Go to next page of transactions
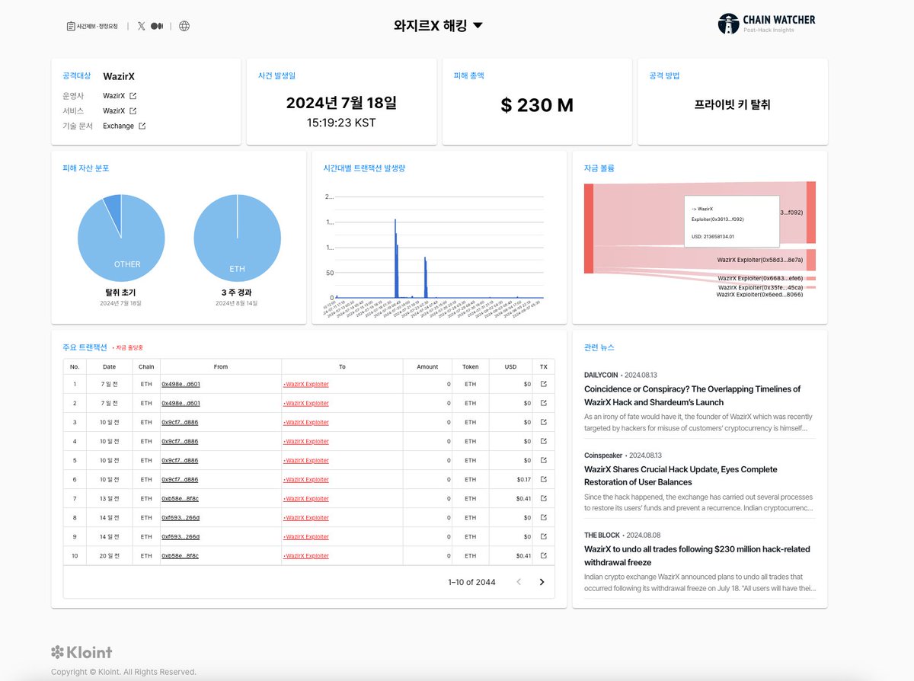The image size is (914, 681). pos(542,582)
